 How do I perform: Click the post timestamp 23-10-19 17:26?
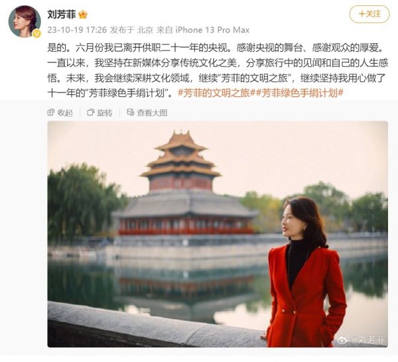click(77, 30)
